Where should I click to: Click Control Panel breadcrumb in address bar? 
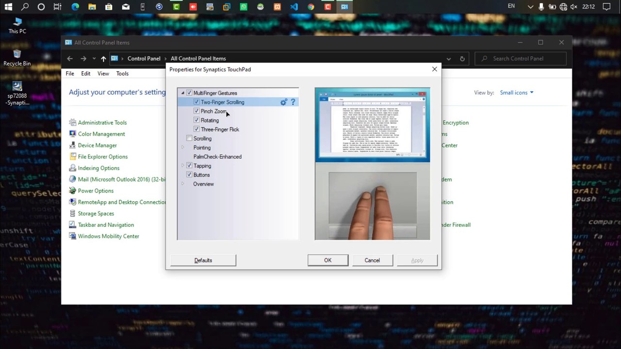coord(144,59)
